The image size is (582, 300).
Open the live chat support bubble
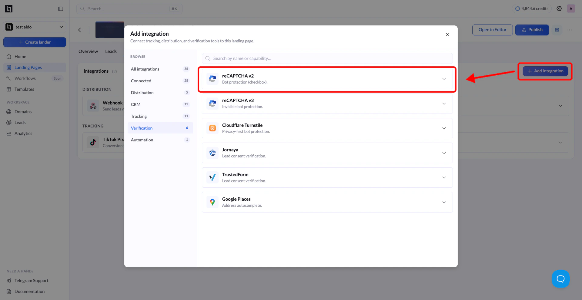560,279
